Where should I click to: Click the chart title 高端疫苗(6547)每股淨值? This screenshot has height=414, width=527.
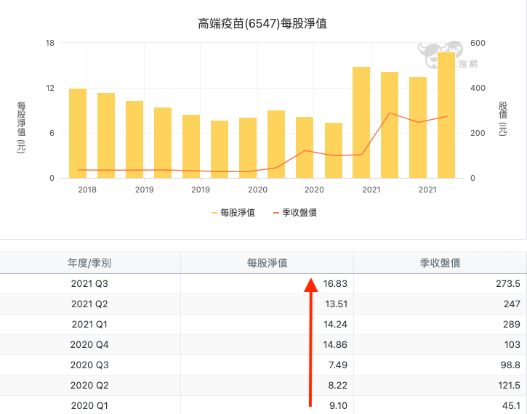click(x=262, y=24)
